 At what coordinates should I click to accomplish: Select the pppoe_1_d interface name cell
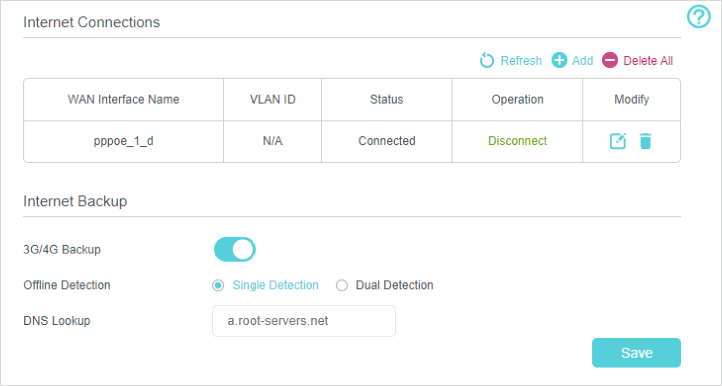(123, 141)
